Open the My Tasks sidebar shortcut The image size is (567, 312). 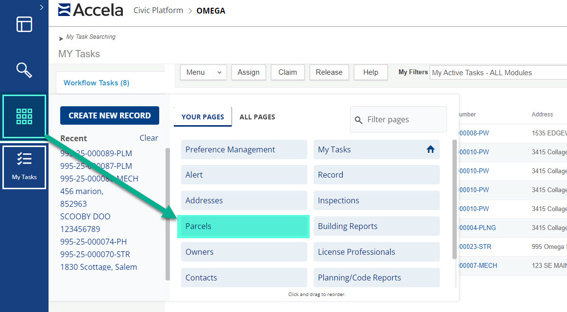point(24,167)
